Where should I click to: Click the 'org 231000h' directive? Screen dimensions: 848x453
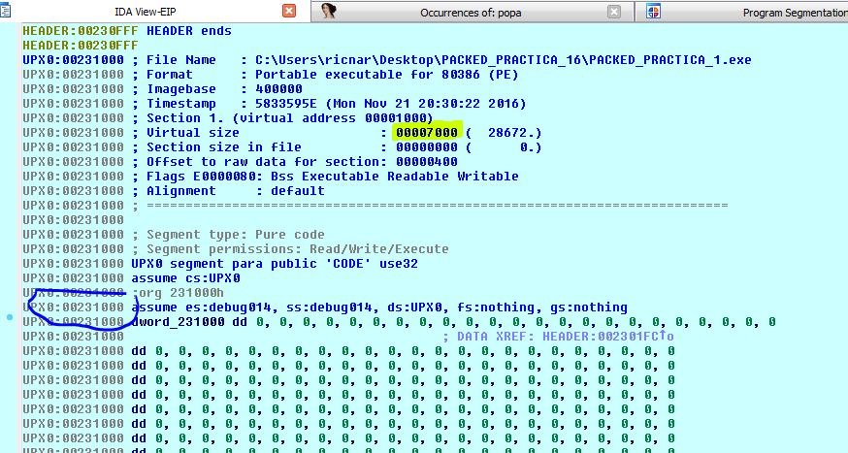click(182, 292)
